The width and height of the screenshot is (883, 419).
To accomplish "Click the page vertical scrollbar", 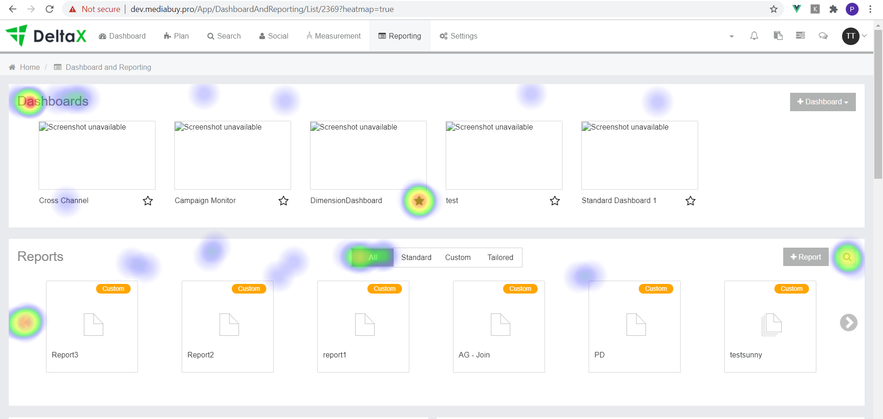I will (x=878, y=105).
